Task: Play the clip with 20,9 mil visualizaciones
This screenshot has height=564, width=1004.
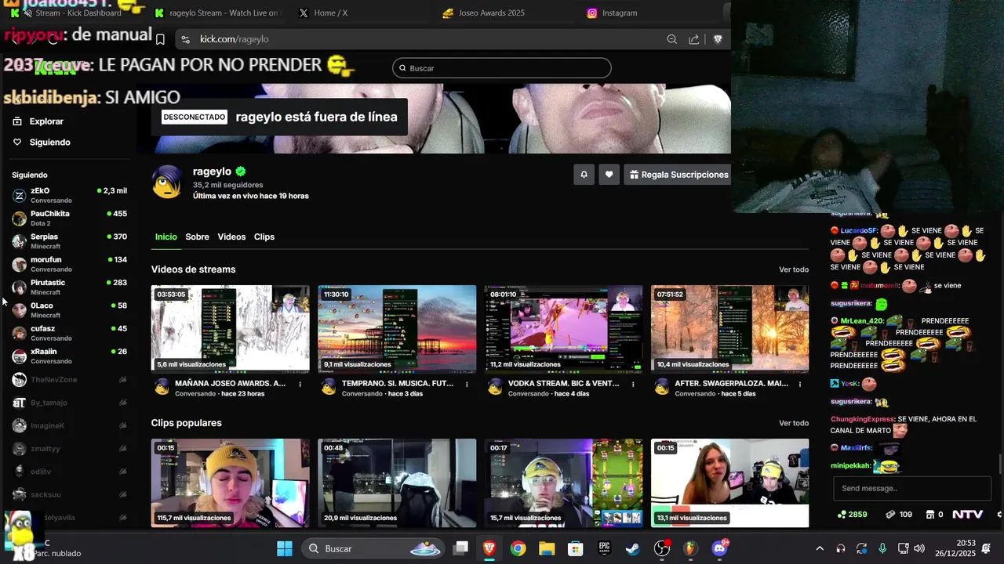Action: coord(397,483)
